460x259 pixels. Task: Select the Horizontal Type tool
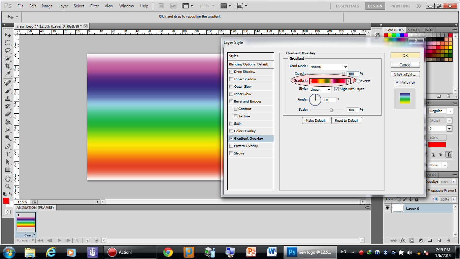pyautogui.click(x=7, y=154)
